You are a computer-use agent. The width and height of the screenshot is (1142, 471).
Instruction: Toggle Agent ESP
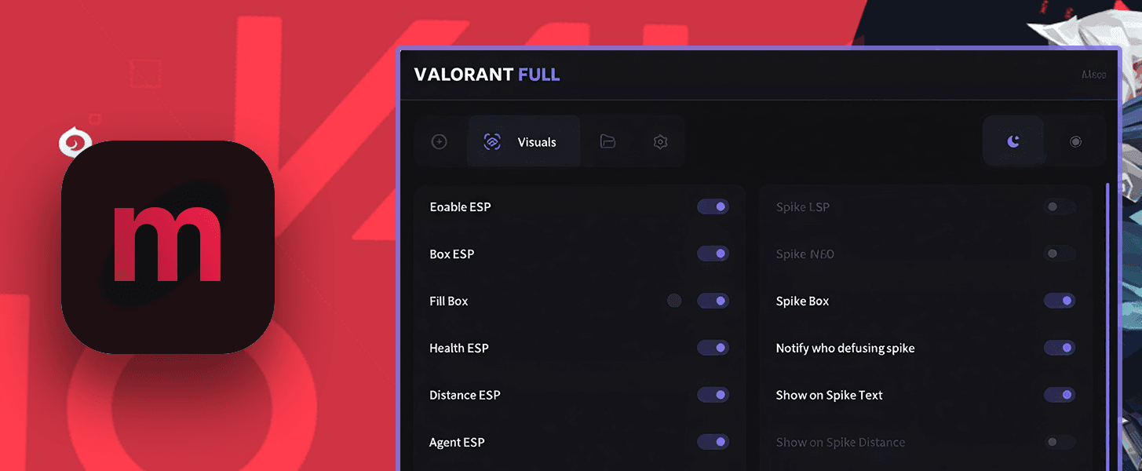[x=713, y=442]
